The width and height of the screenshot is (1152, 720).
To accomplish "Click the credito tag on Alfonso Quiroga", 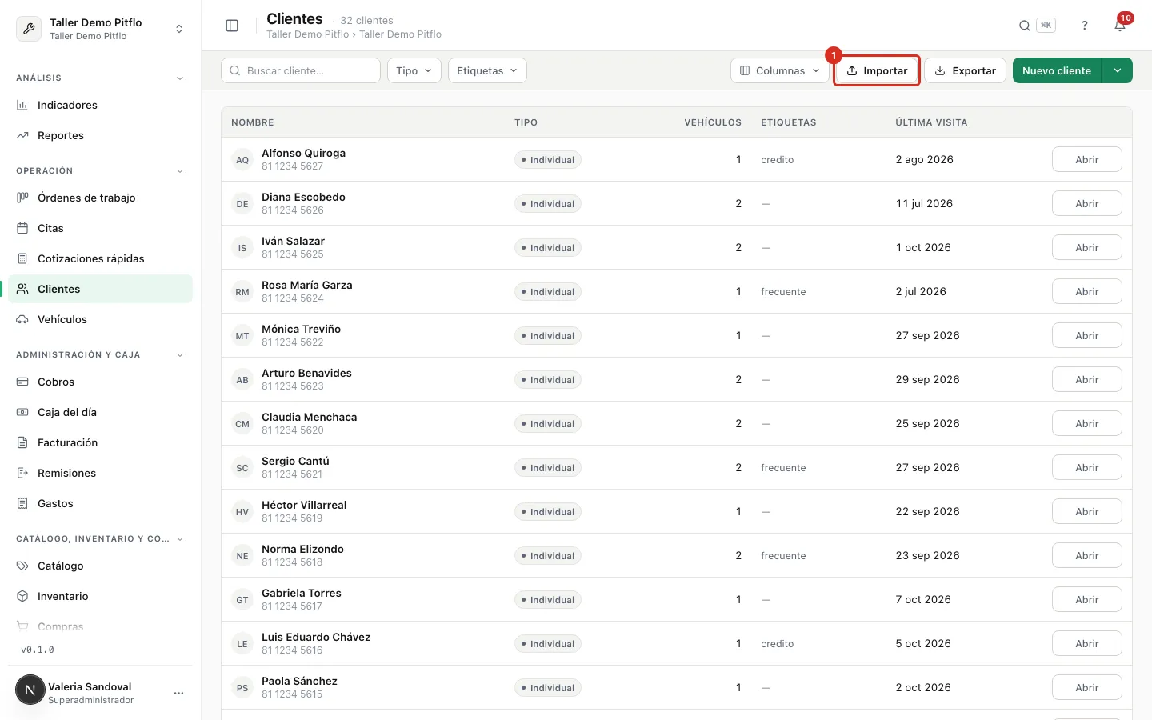I will [x=778, y=160].
